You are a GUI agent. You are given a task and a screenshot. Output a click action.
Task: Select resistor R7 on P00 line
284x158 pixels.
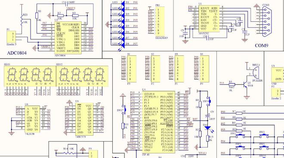click(239, 113)
